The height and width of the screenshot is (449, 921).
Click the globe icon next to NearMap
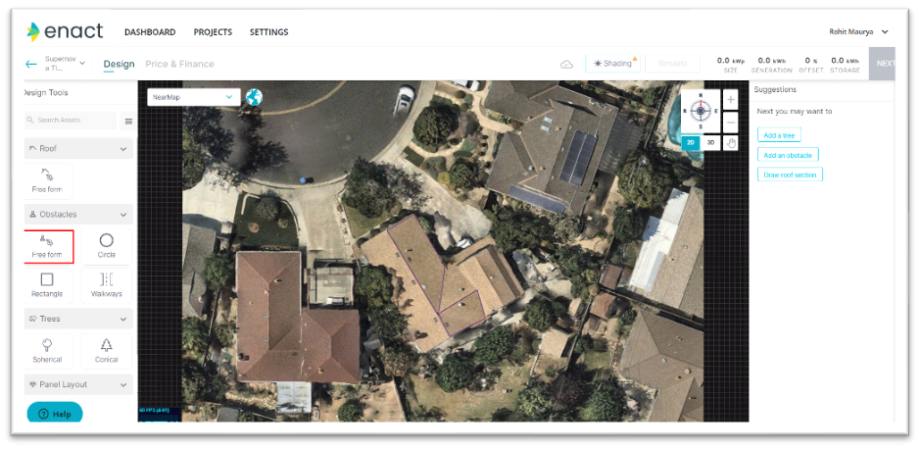click(x=254, y=97)
